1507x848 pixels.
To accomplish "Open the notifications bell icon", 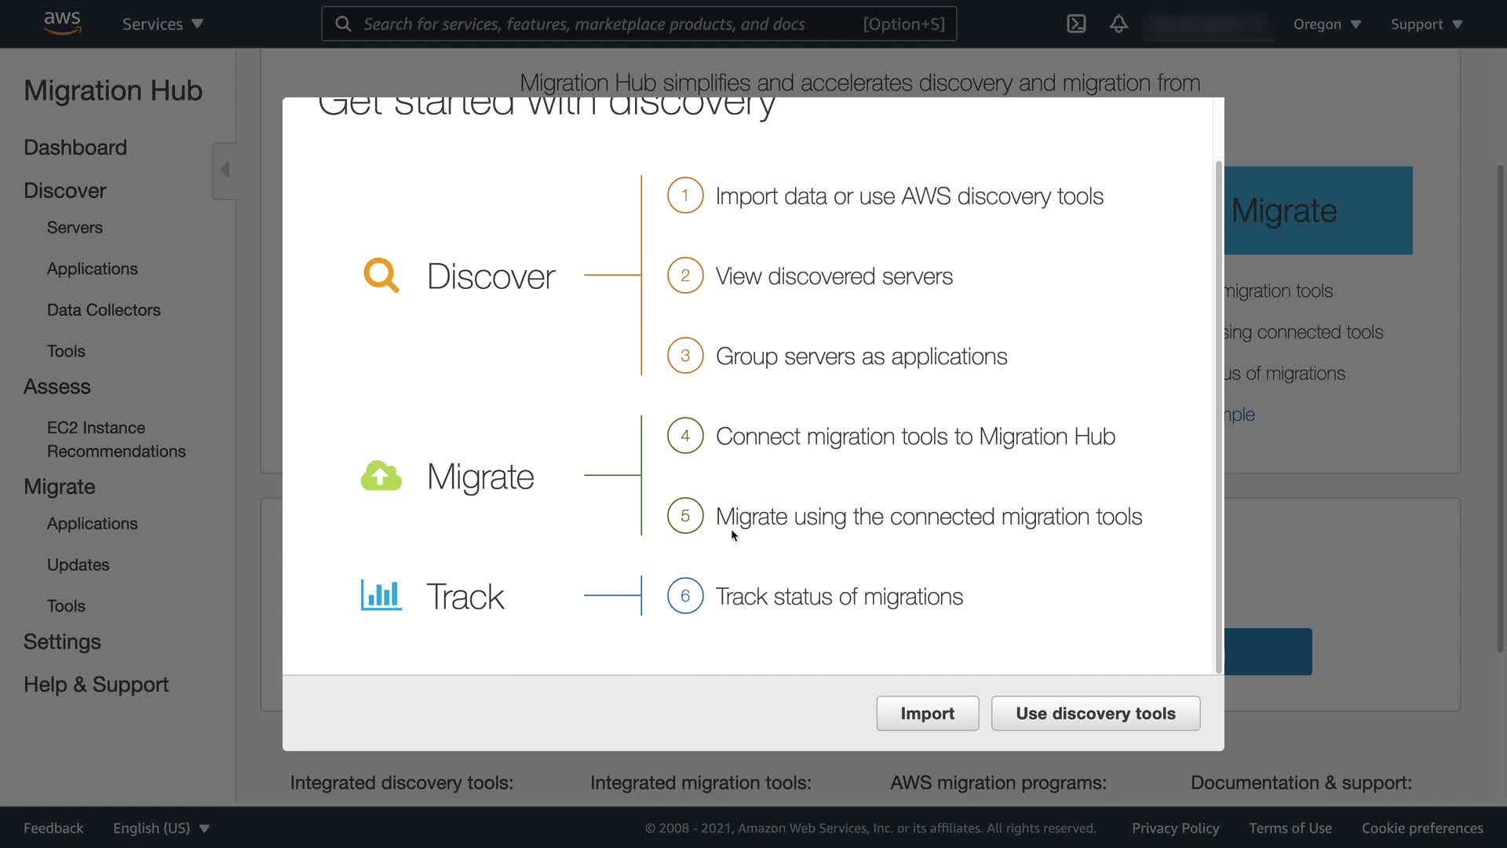I will [x=1118, y=24].
